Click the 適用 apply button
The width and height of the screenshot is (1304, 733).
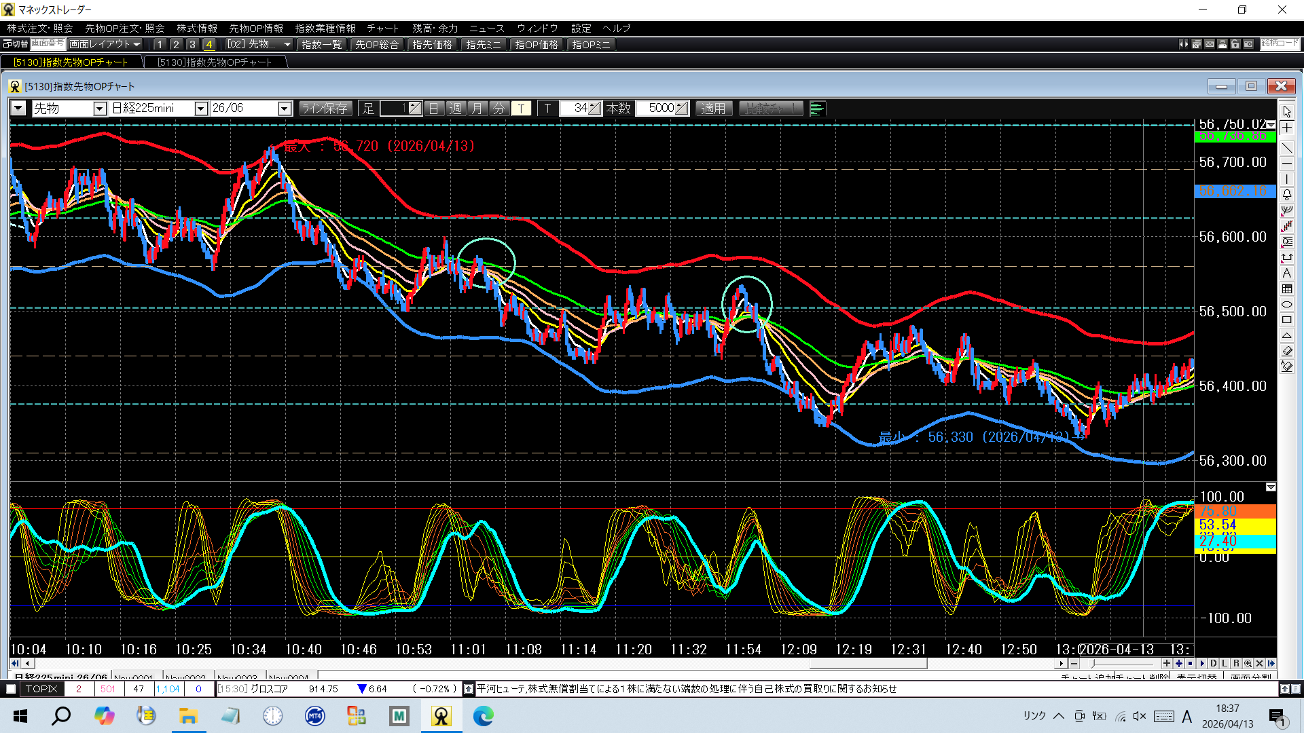coord(713,109)
